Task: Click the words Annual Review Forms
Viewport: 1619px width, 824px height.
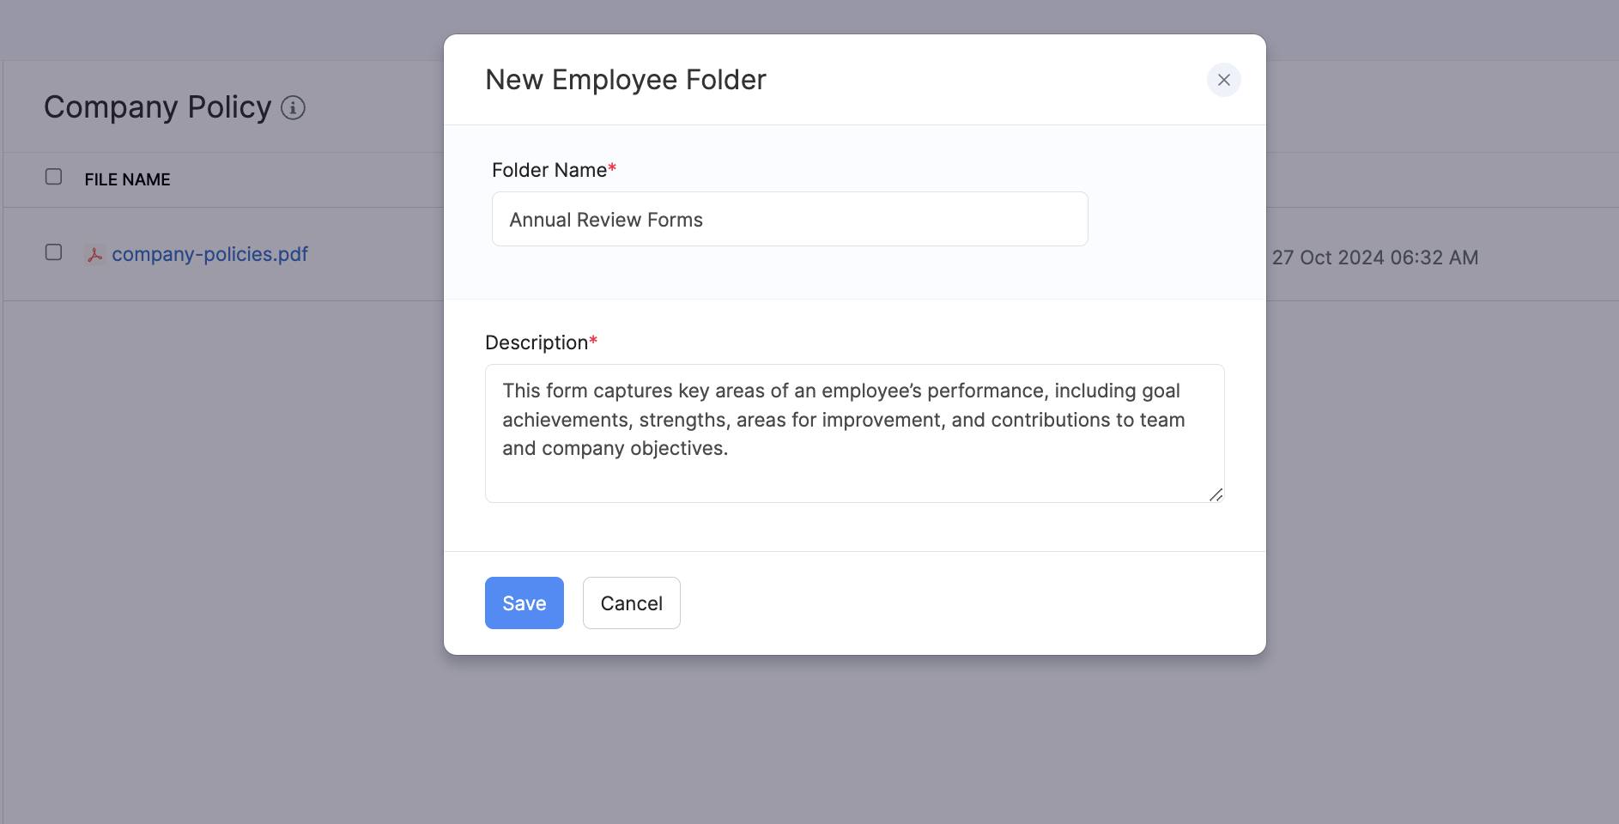Action: point(606,220)
